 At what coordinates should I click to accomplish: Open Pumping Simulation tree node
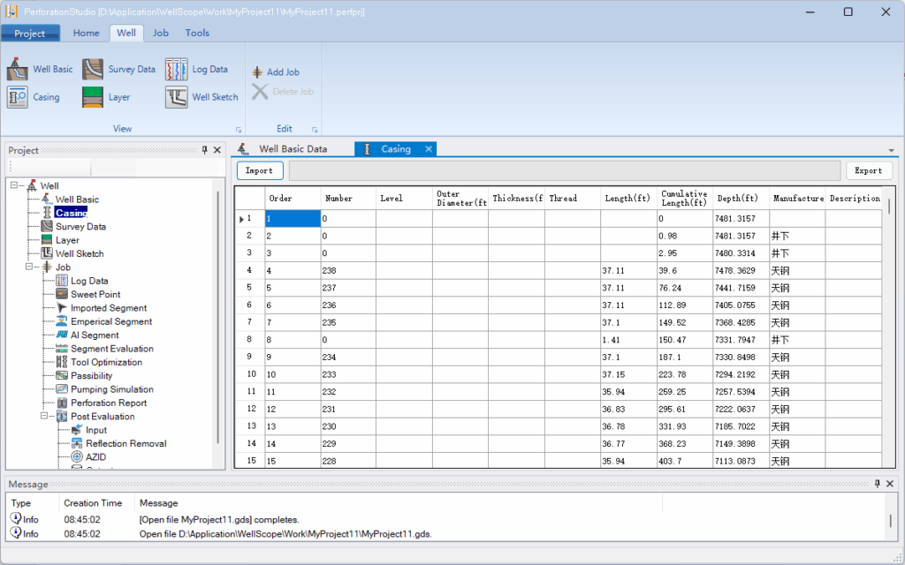111,389
